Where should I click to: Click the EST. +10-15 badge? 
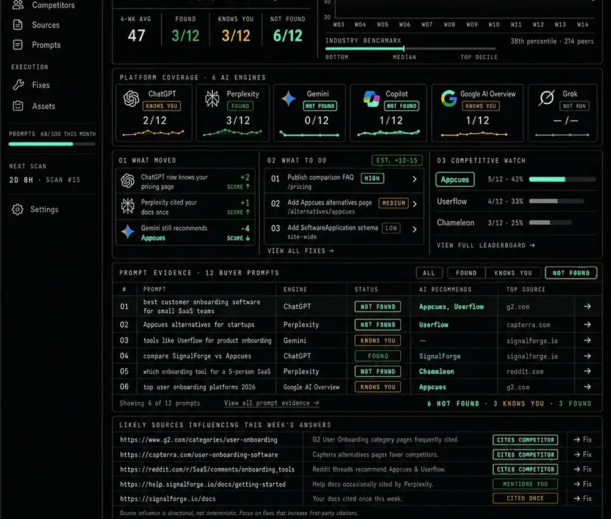[397, 161]
